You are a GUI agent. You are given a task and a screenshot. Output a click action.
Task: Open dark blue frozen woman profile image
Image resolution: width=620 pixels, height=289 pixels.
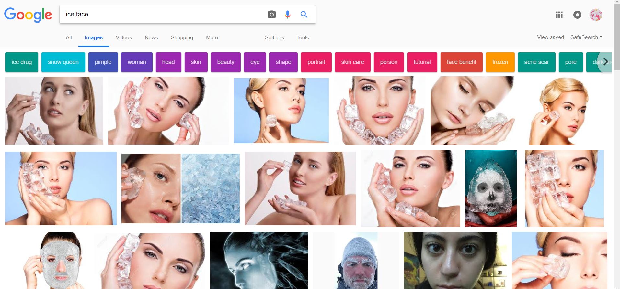pyautogui.click(x=259, y=261)
